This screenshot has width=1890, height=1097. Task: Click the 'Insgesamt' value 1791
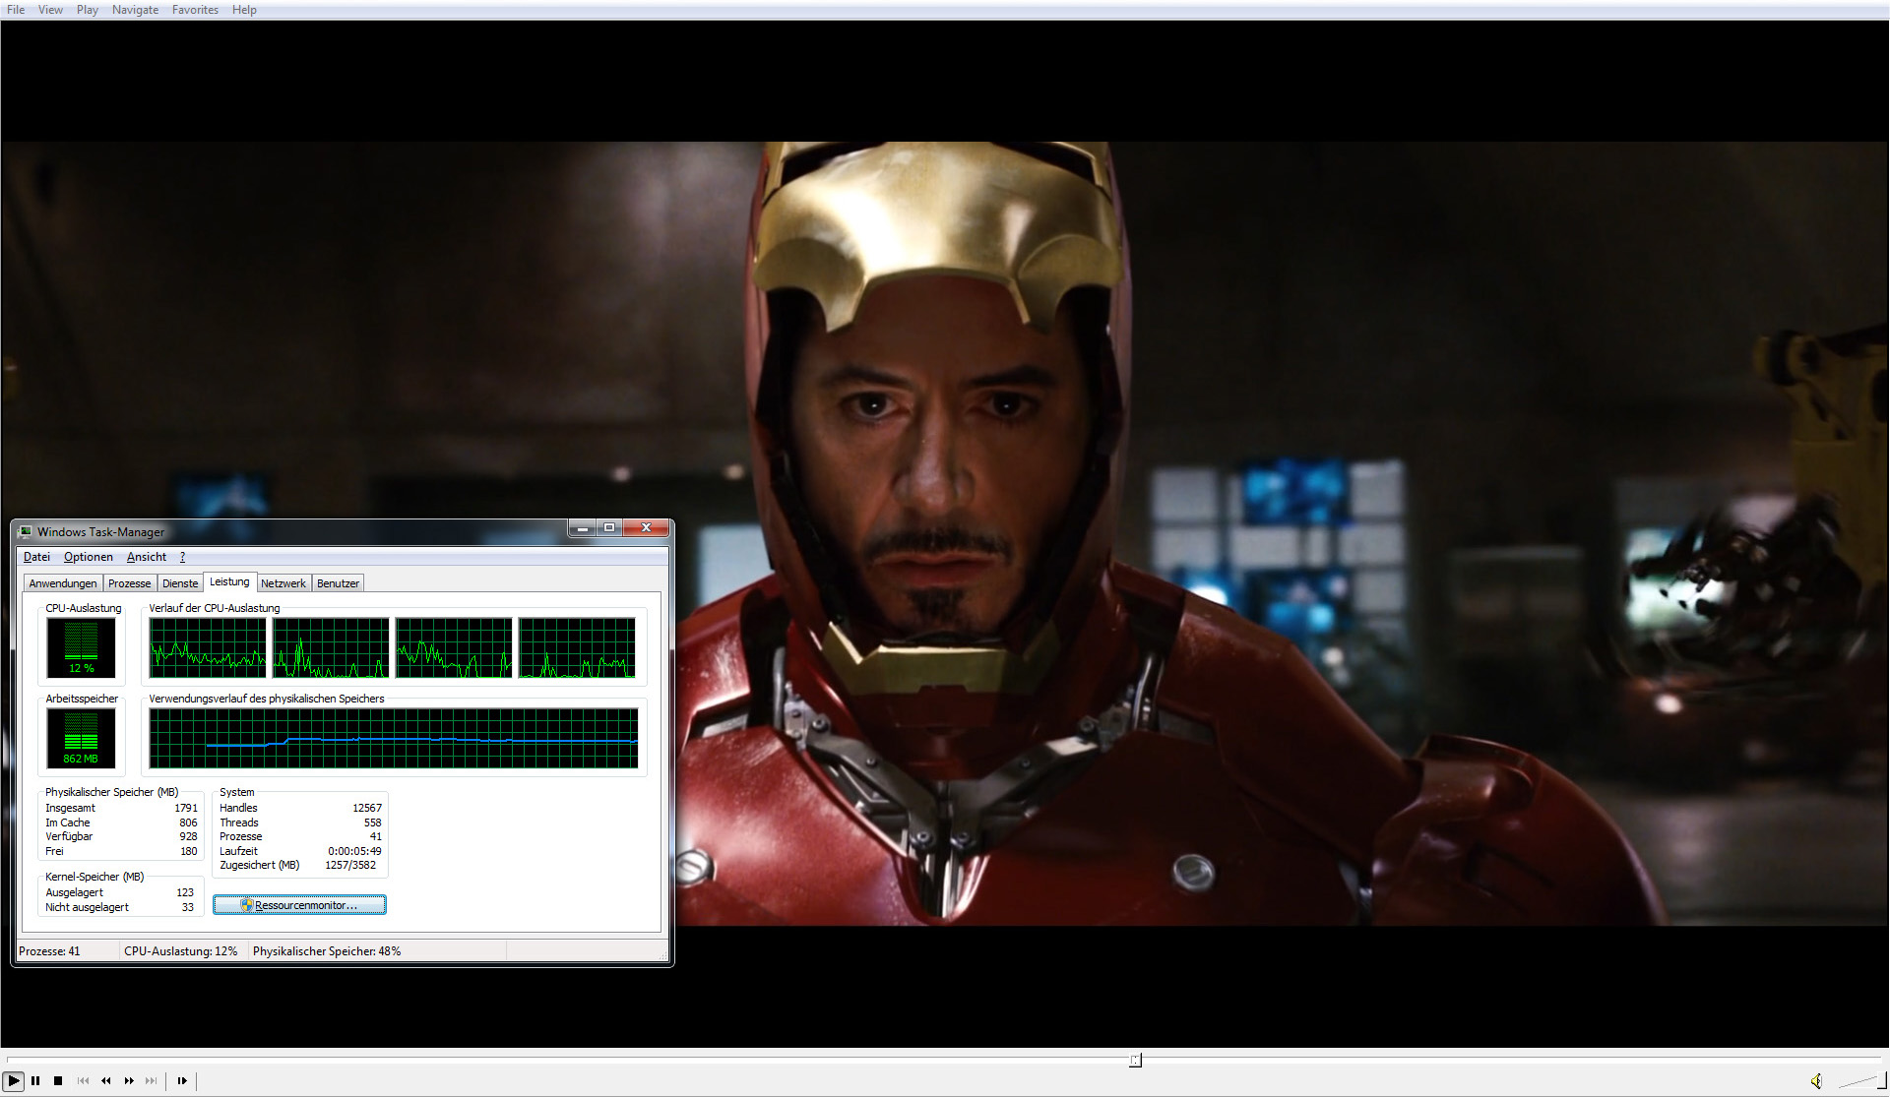click(x=186, y=808)
